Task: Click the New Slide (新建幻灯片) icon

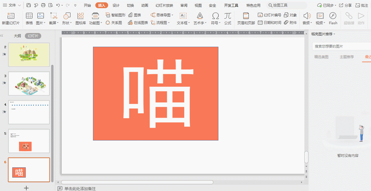Action: click(x=11, y=16)
